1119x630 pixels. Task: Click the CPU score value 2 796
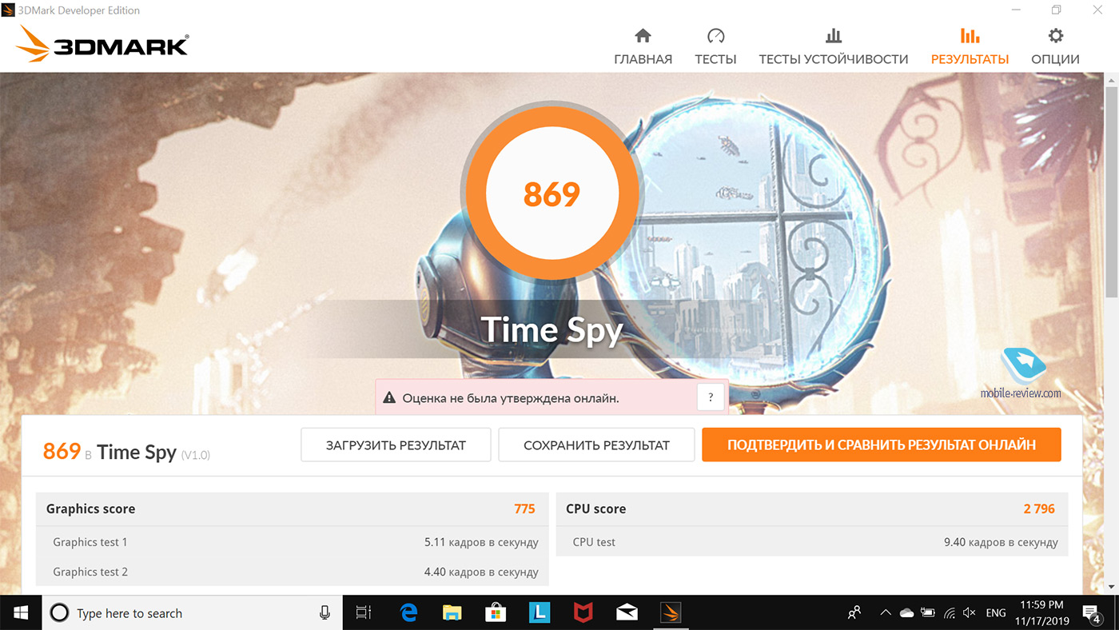[x=1039, y=508]
